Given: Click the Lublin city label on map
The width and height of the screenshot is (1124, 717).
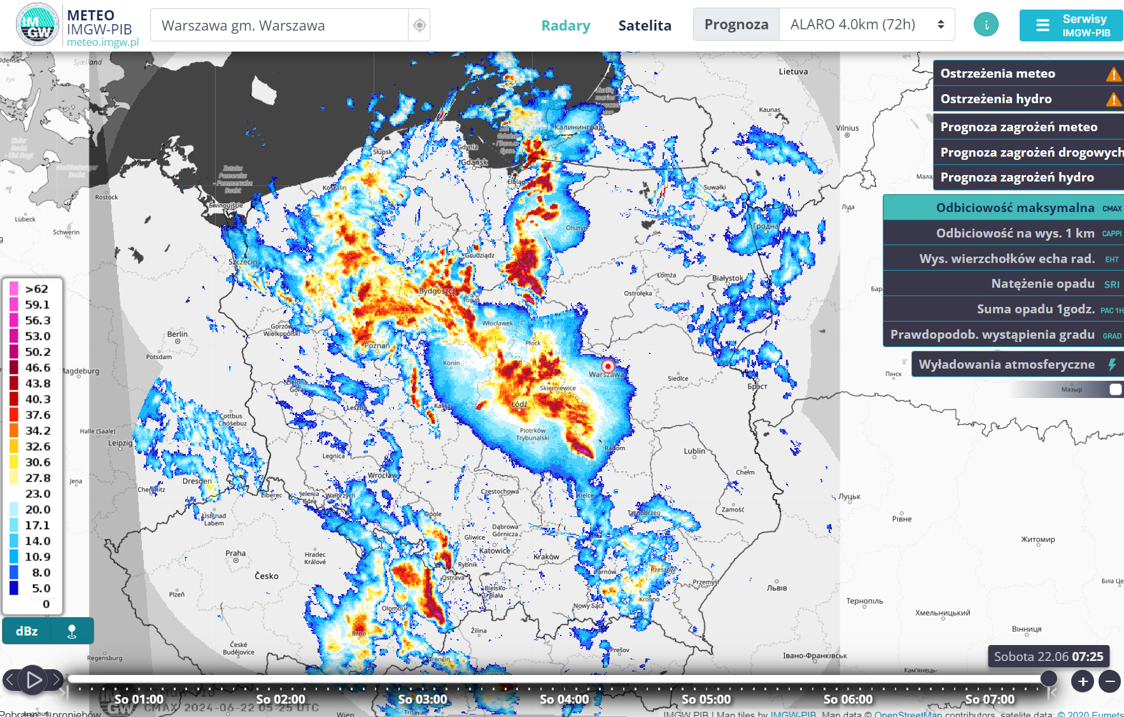Looking at the screenshot, I should point(694,451).
